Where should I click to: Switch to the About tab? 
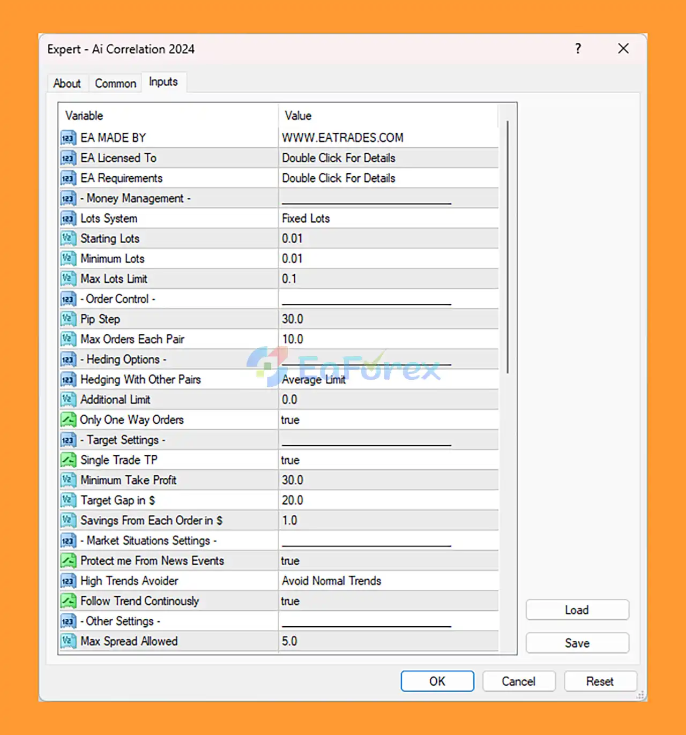pos(67,84)
